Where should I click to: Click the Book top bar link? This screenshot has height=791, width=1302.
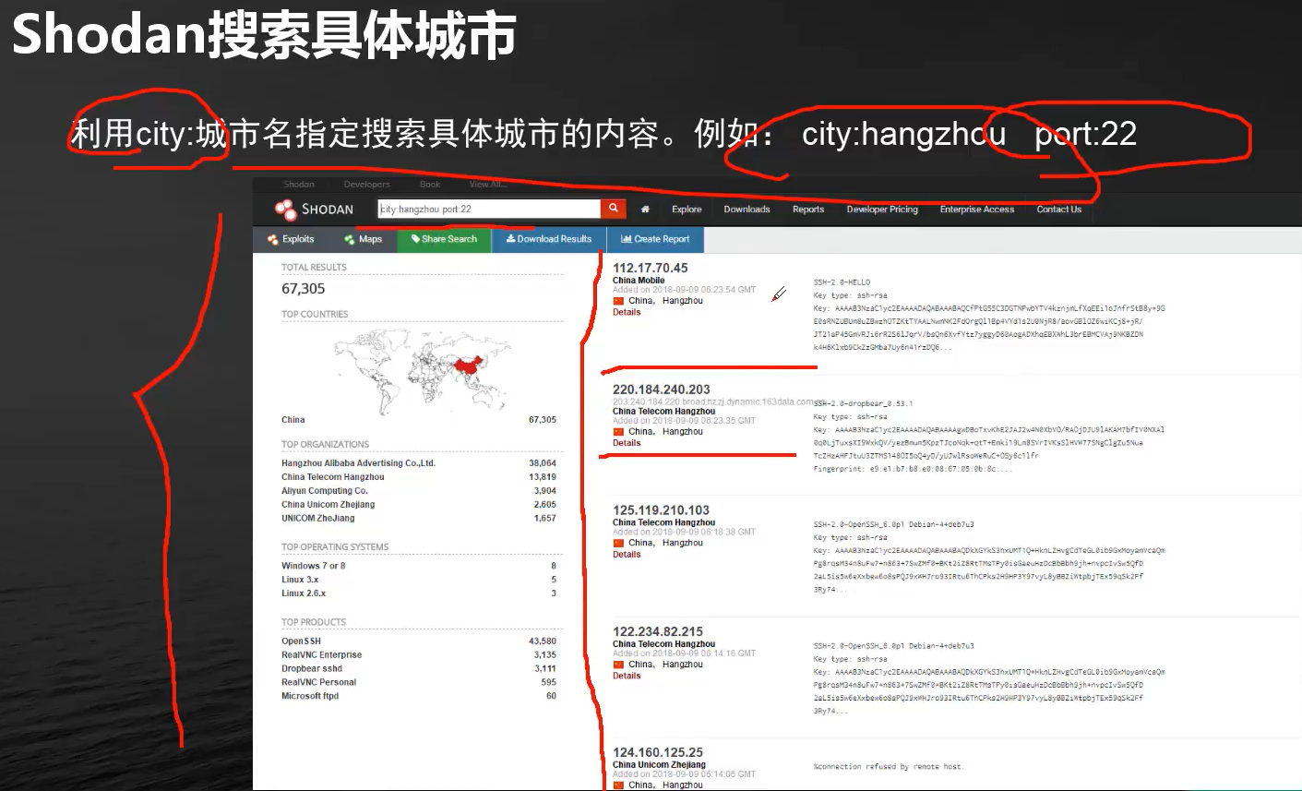pos(430,185)
